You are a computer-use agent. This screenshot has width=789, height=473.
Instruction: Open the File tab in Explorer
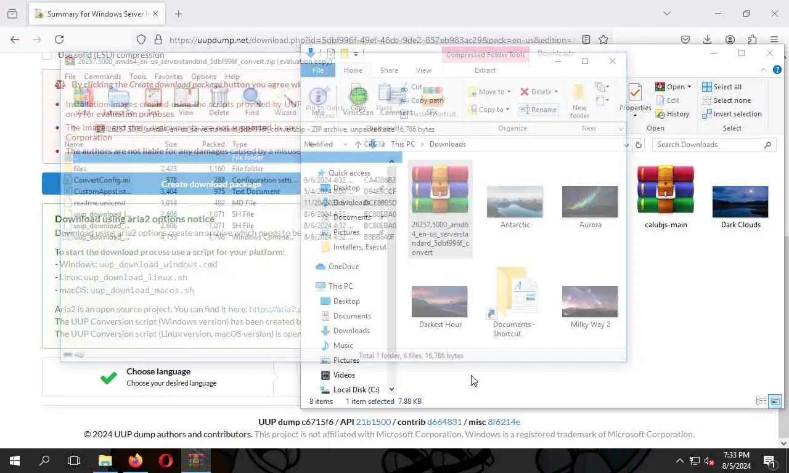318,70
